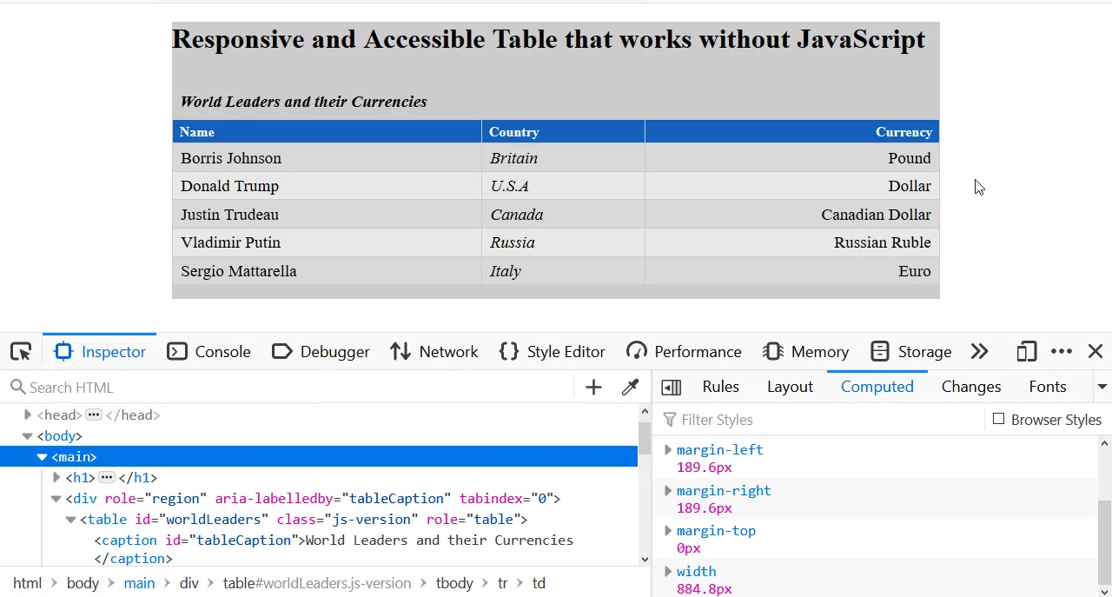Click the more tools double-chevron icon
The image size is (1112, 597).
979,352
